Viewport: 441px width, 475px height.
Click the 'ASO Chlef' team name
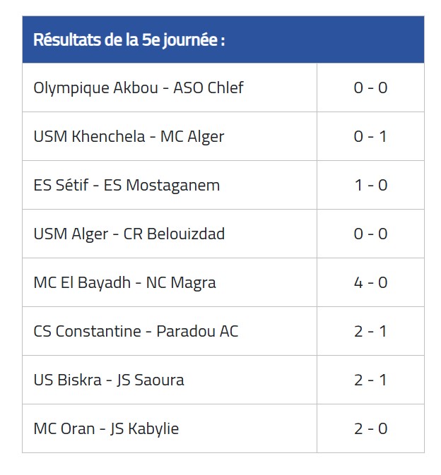pos(208,88)
